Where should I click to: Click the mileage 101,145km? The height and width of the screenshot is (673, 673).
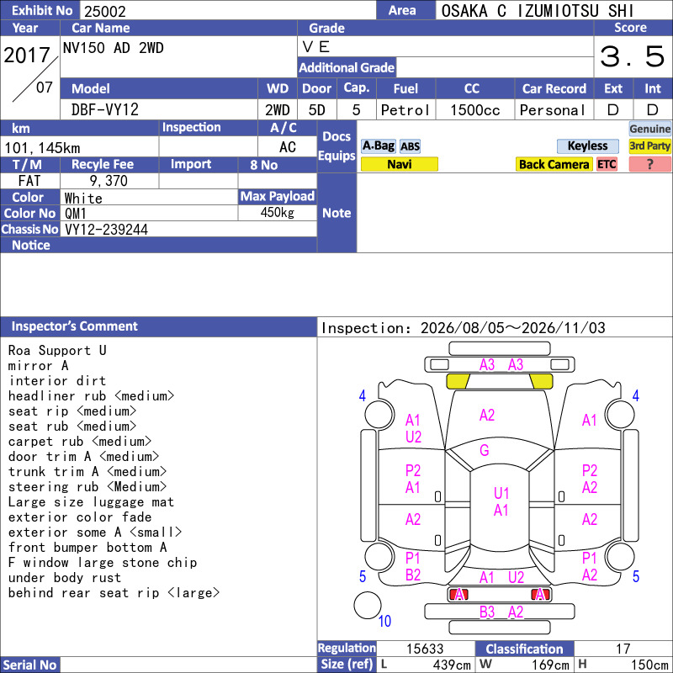42,148
